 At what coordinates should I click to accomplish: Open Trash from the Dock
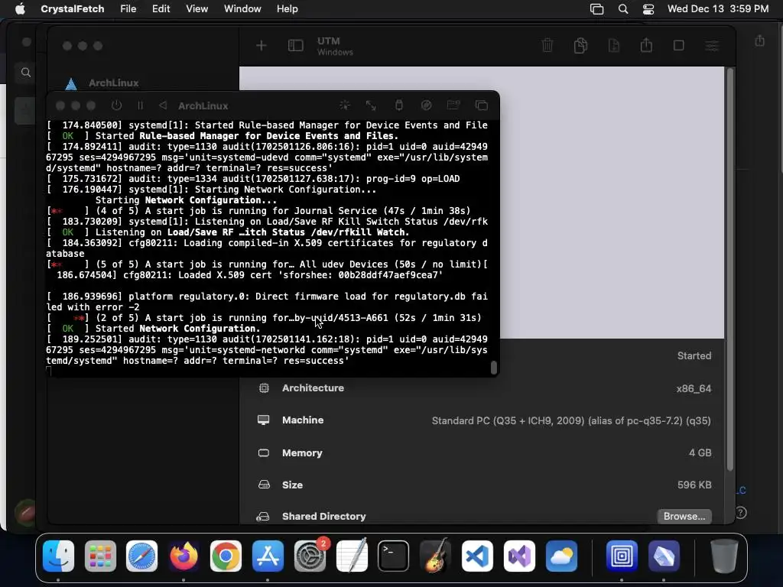[724, 556]
